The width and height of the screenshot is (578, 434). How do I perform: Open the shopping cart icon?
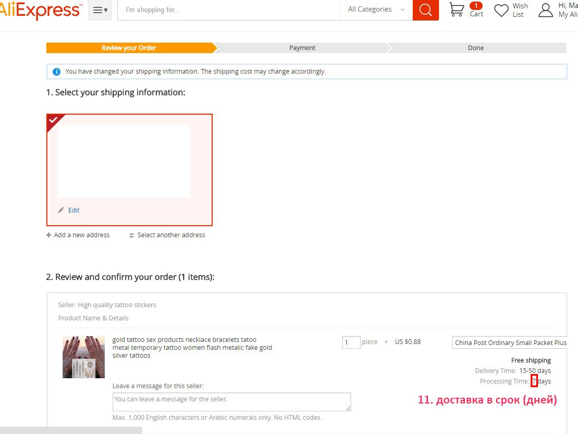457,10
